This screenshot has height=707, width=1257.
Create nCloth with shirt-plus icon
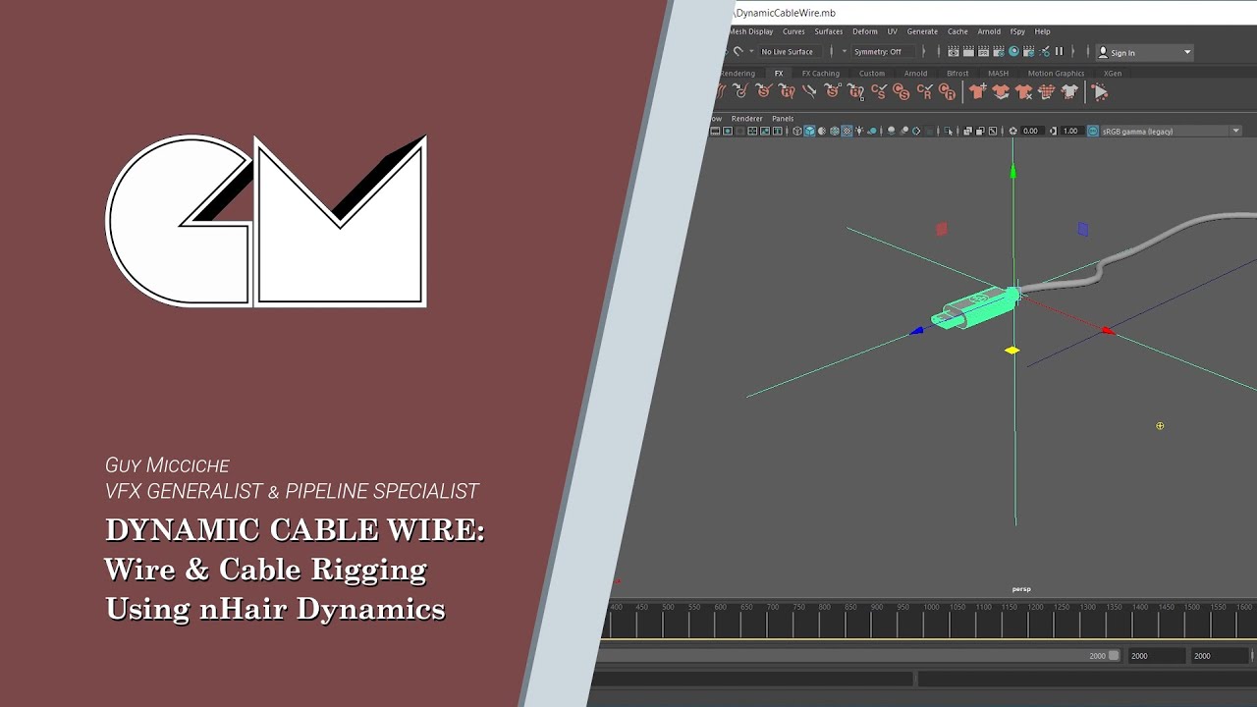coord(978,91)
